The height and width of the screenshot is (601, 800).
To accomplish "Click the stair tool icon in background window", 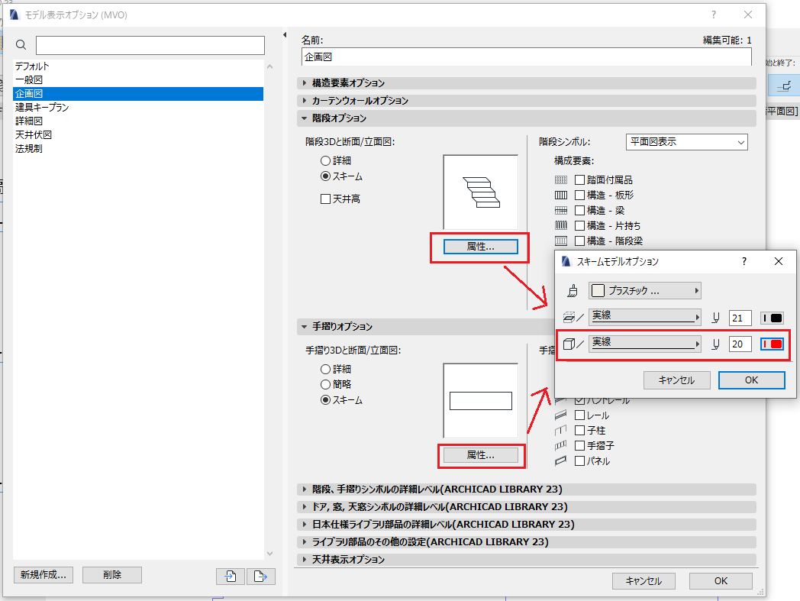I will (x=784, y=86).
